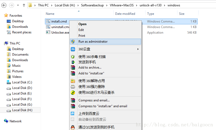Expand breadcrumb arrow after Local Disk (H:)
The height and width of the screenshot is (130, 216).
pos(78,5)
